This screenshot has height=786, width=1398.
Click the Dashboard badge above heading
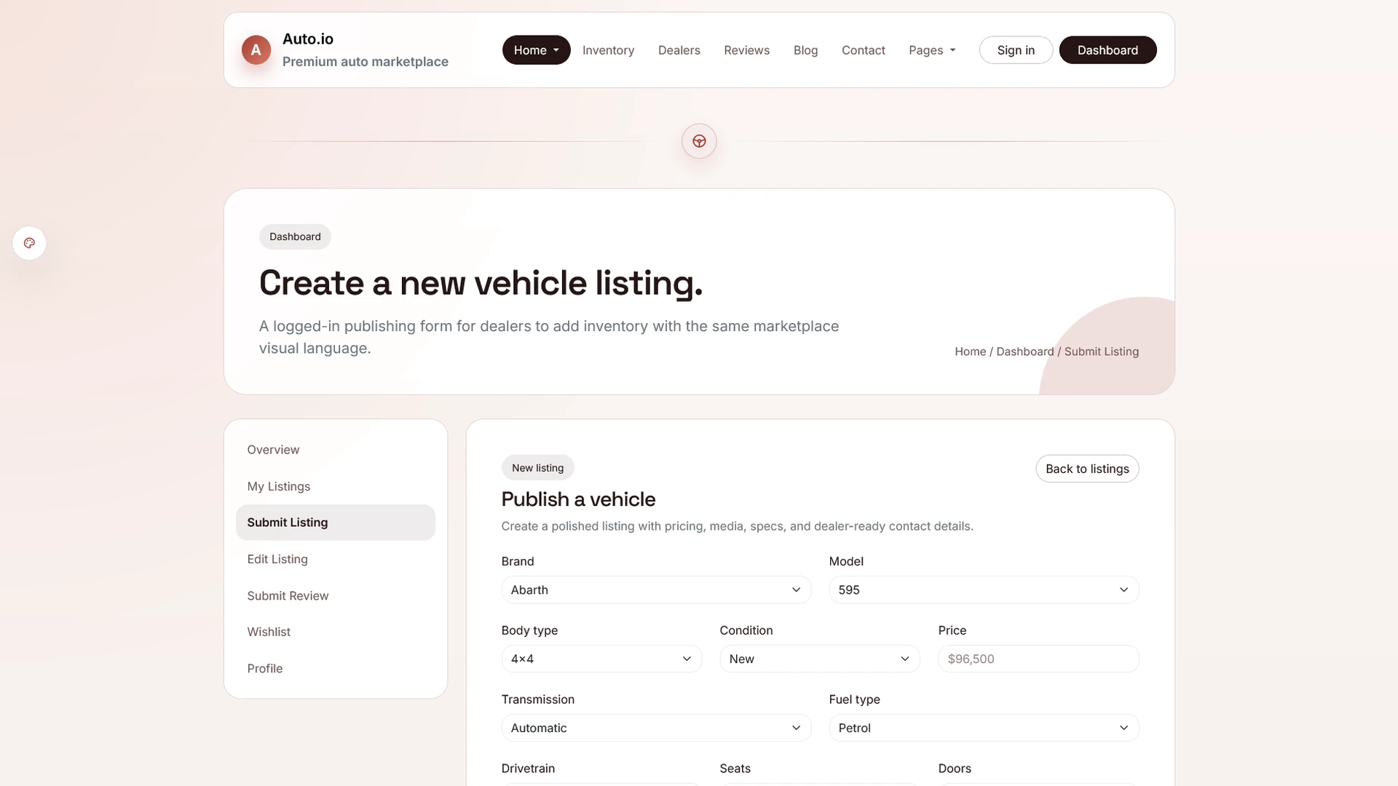pyautogui.click(x=295, y=237)
